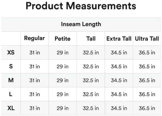Select the M Tall 32.5 in cell
Screen dimensions: 162x116
(x=91, y=80)
